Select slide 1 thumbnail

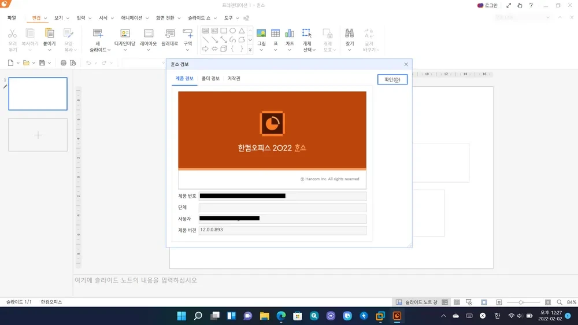pos(38,94)
